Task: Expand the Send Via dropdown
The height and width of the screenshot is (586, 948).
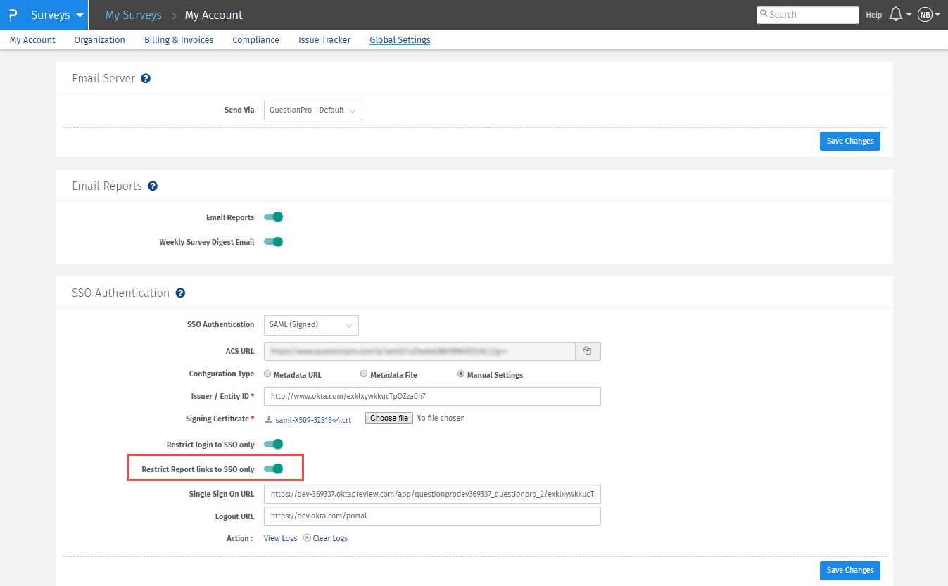Action: (x=312, y=110)
